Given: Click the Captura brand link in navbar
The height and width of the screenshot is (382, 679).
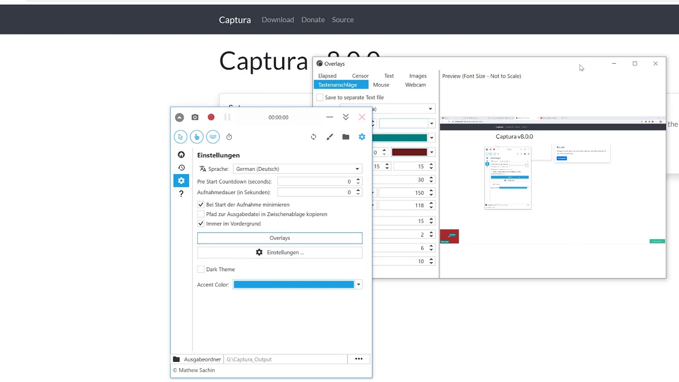Looking at the screenshot, I should [235, 20].
